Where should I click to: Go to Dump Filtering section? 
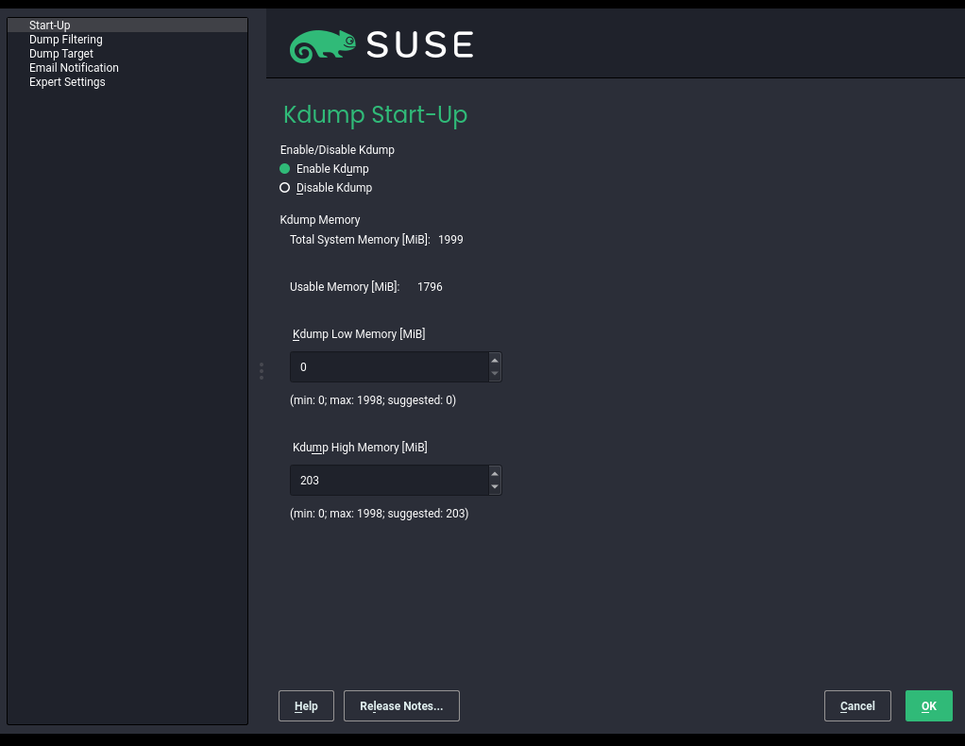[x=66, y=40]
